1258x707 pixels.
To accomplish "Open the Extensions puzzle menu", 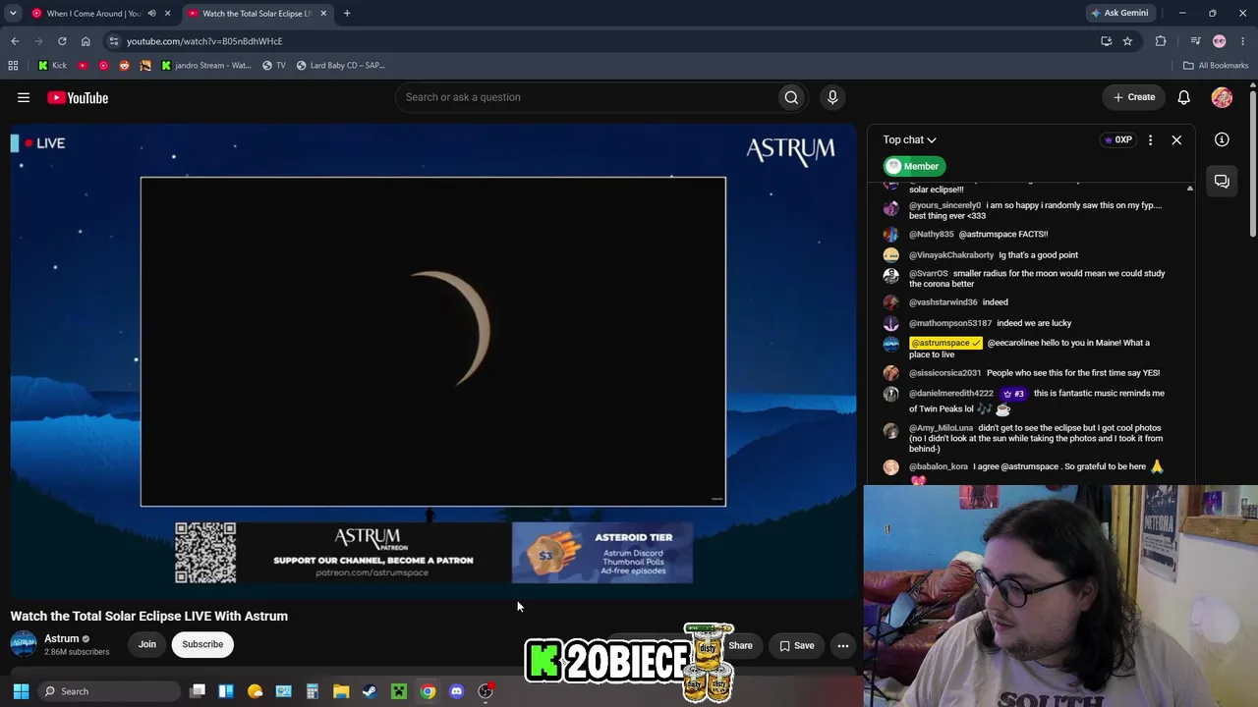I will coord(1161,41).
